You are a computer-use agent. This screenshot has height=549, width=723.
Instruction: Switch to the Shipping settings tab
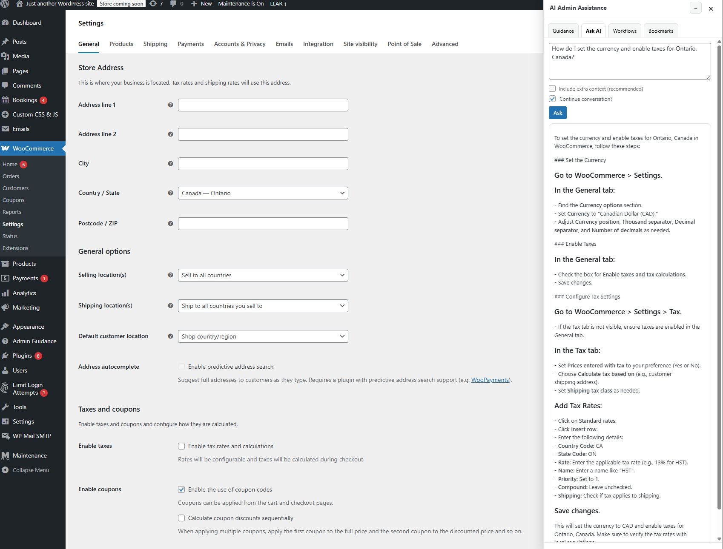coord(155,44)
